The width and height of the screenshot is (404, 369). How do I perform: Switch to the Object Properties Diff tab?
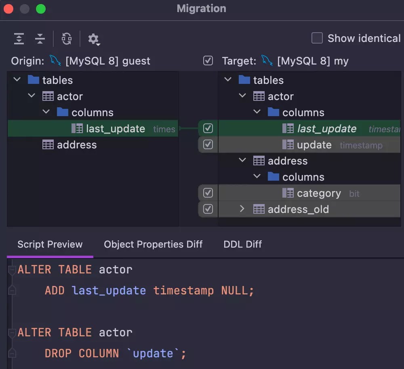[x=154, y=244]
